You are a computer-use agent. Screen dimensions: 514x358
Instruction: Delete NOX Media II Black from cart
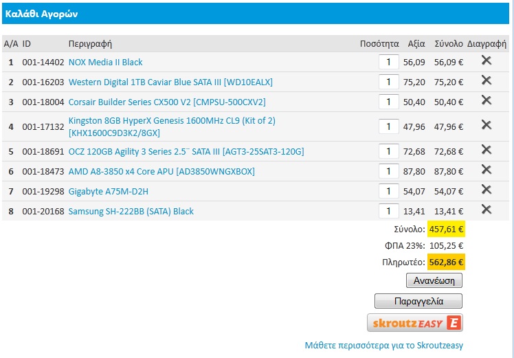486,60
